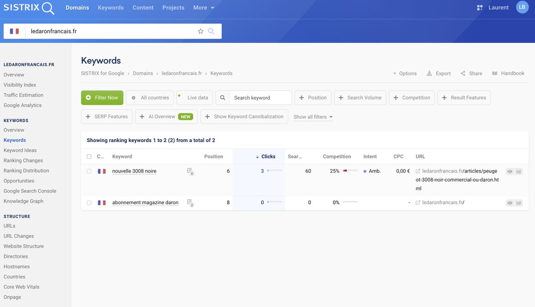The height and width of the screenshot is (307, 535).
Task: Go to the Keywords tab in the top navigation
Action: [x=111, y=8]
